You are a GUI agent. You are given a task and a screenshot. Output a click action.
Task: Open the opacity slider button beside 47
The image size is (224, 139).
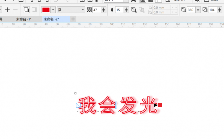103,10
